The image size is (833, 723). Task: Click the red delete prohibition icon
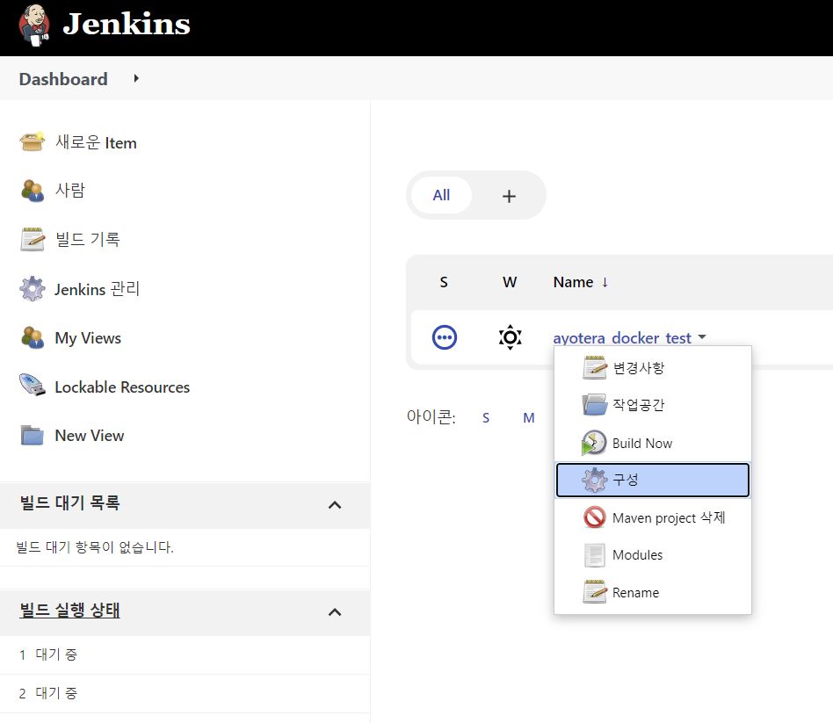(595, 517)
